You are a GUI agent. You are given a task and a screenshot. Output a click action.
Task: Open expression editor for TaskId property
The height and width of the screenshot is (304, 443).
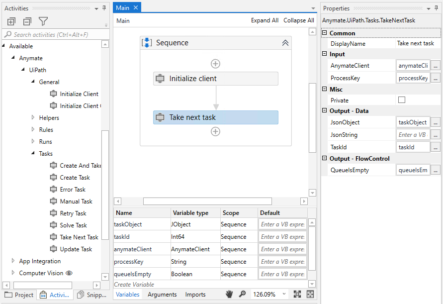436,147
